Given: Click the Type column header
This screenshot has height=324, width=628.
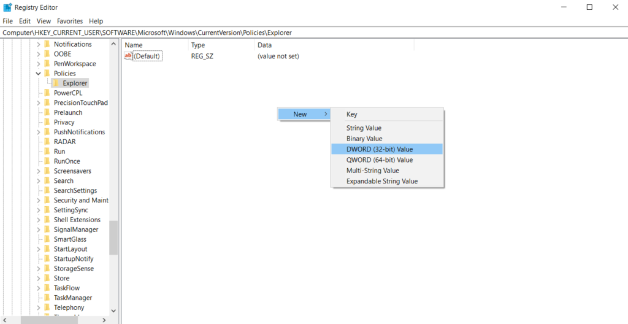Looking at the screenshot, I should coord(221,45).
